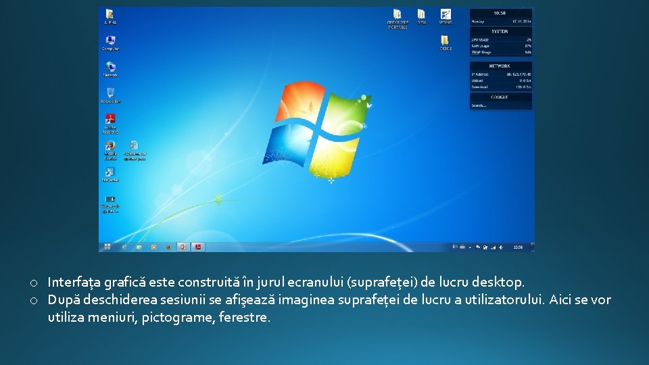Viewport: 649px width, 365px height.
Task: Click the Google Search field in widget
Action: tap(500, 105)
